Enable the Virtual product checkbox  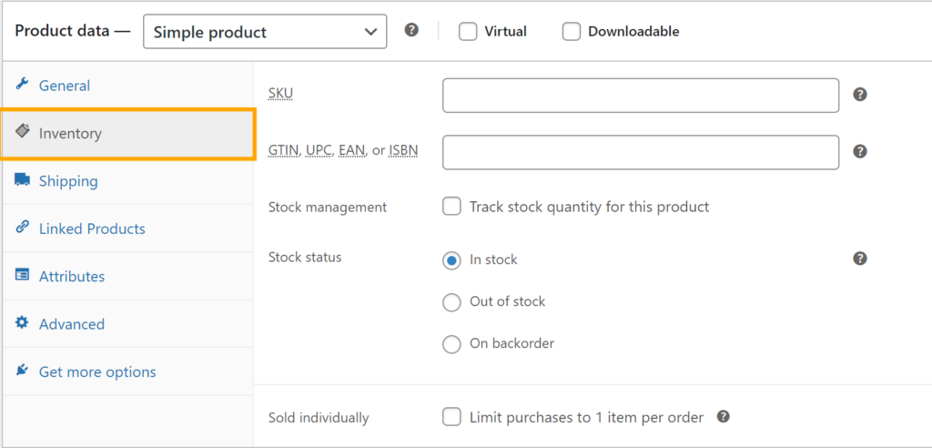468,32
